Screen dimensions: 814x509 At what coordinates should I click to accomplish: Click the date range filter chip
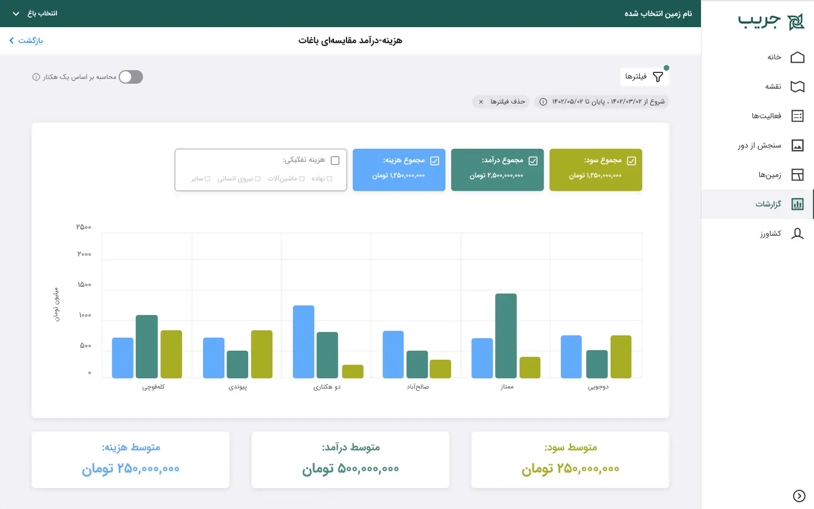[x=602, y=102]
